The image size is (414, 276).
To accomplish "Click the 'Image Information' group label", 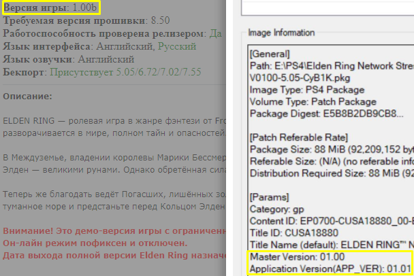I will (281, 33).
